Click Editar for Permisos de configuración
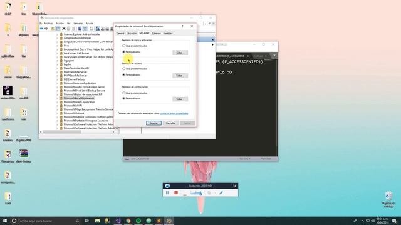Screen dimensions: 401x225 pyautogui.click(x=180, y=99)
